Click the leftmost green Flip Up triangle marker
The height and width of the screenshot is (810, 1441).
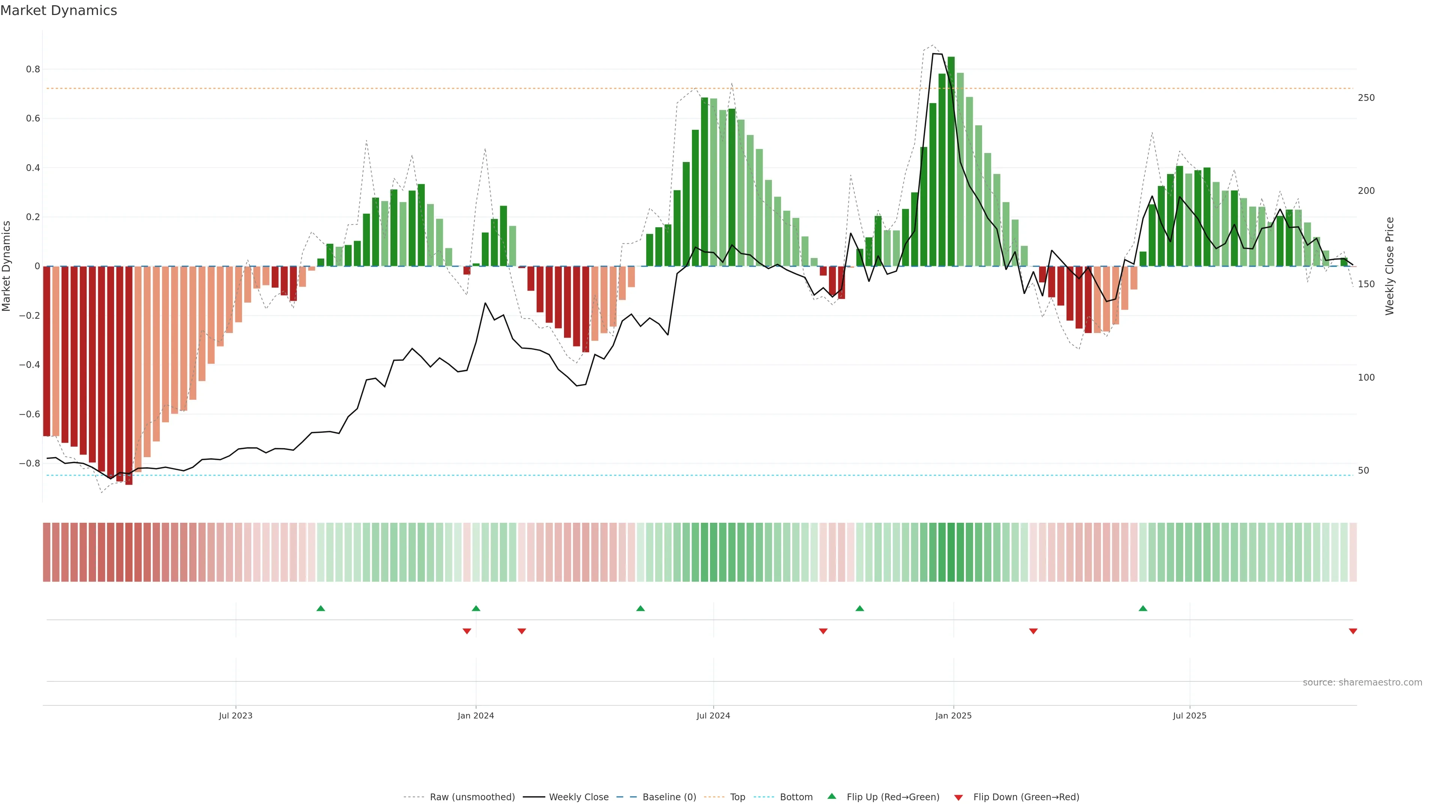pos(320,608)
